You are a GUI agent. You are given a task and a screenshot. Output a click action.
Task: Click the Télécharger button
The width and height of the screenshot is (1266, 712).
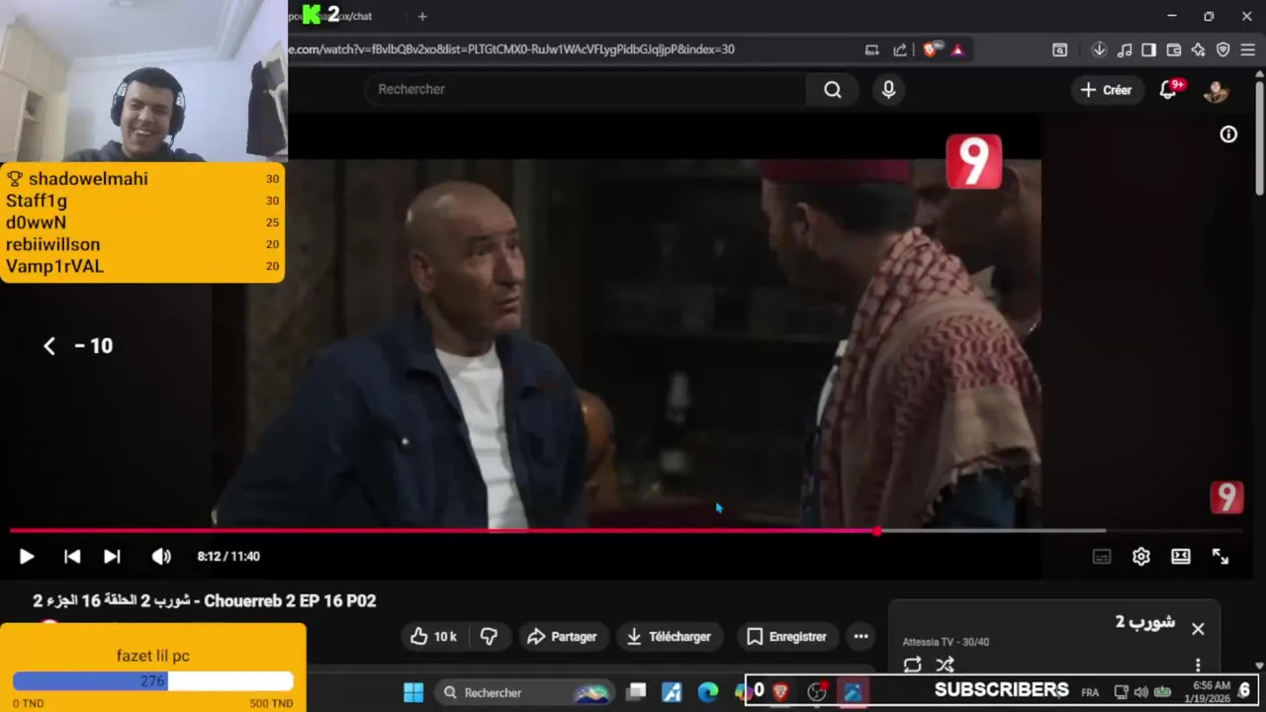[670, 637]
